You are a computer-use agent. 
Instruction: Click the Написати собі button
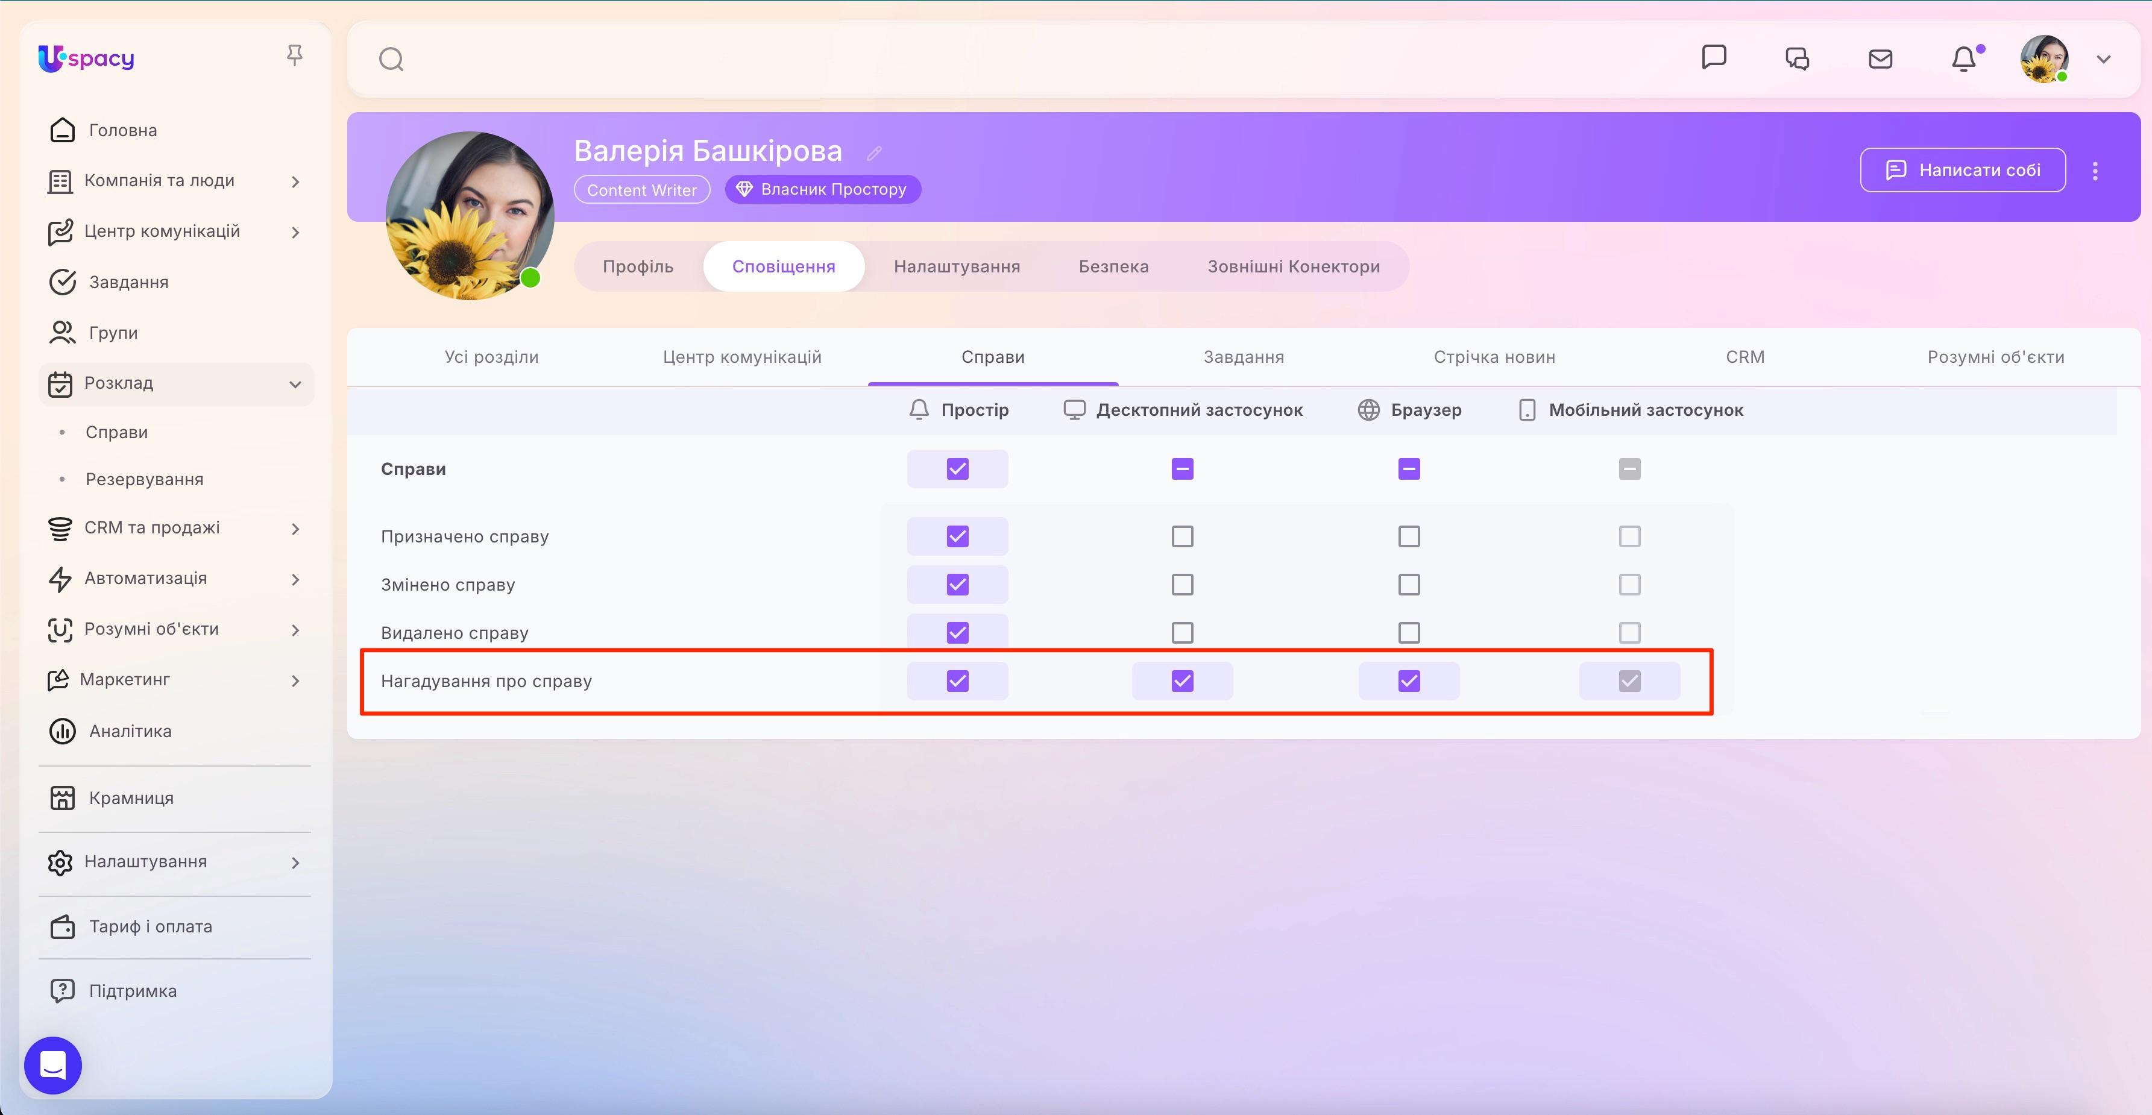tap(1962, 169)
